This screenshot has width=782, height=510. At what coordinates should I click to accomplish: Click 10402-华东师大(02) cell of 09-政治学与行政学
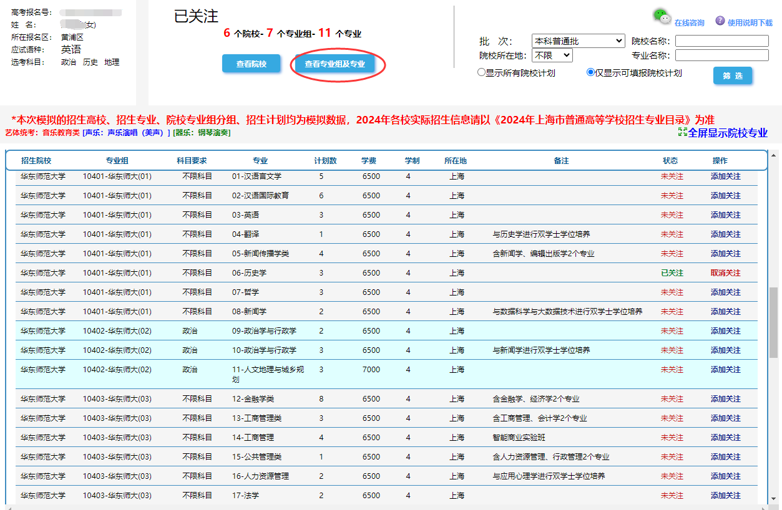tap(117, 331)
